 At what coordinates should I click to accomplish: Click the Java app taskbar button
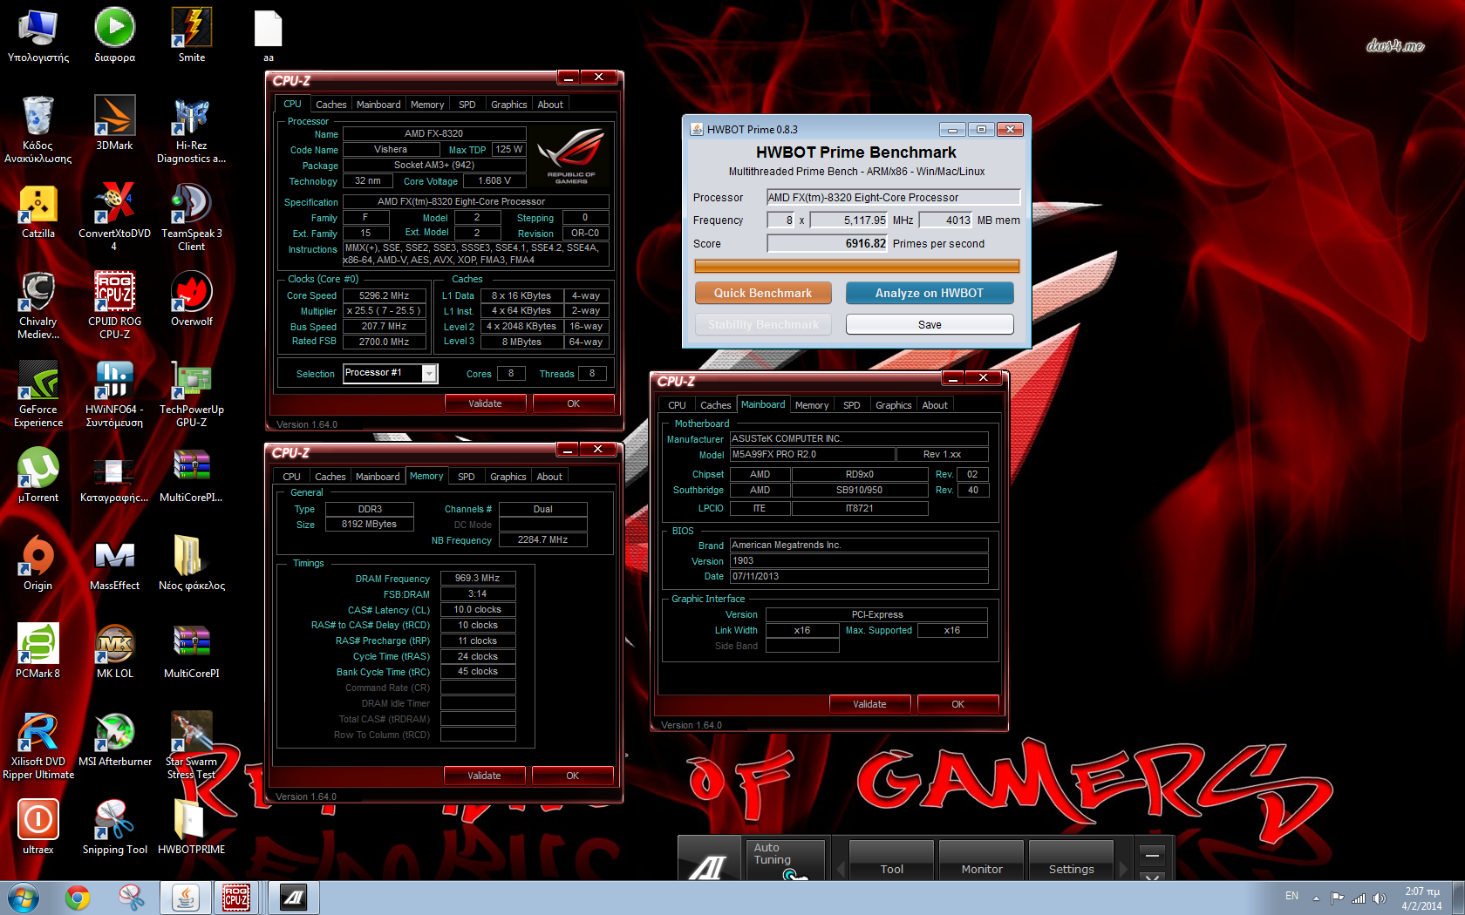pos(185,898)
